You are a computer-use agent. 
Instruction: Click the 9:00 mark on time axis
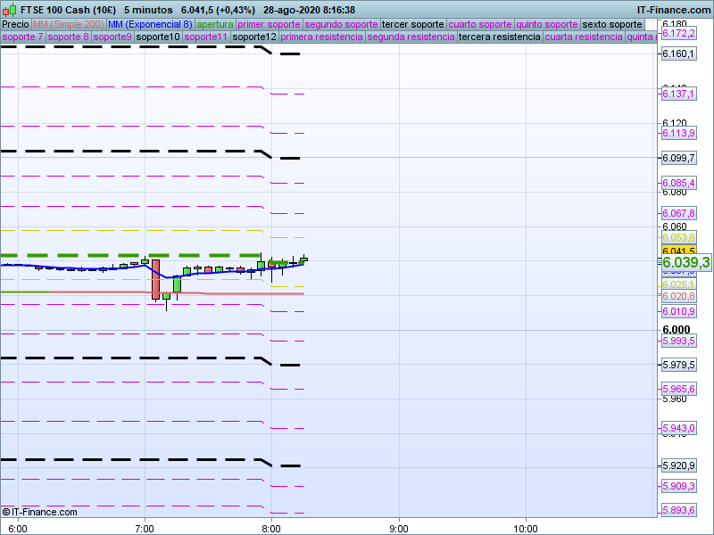398,527
